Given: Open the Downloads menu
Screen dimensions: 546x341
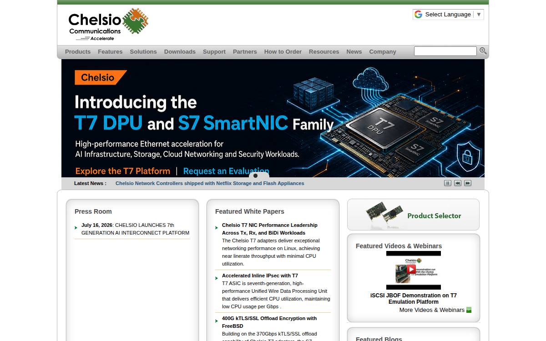Looking at the screenshot, I should click(x=180, y=52).
